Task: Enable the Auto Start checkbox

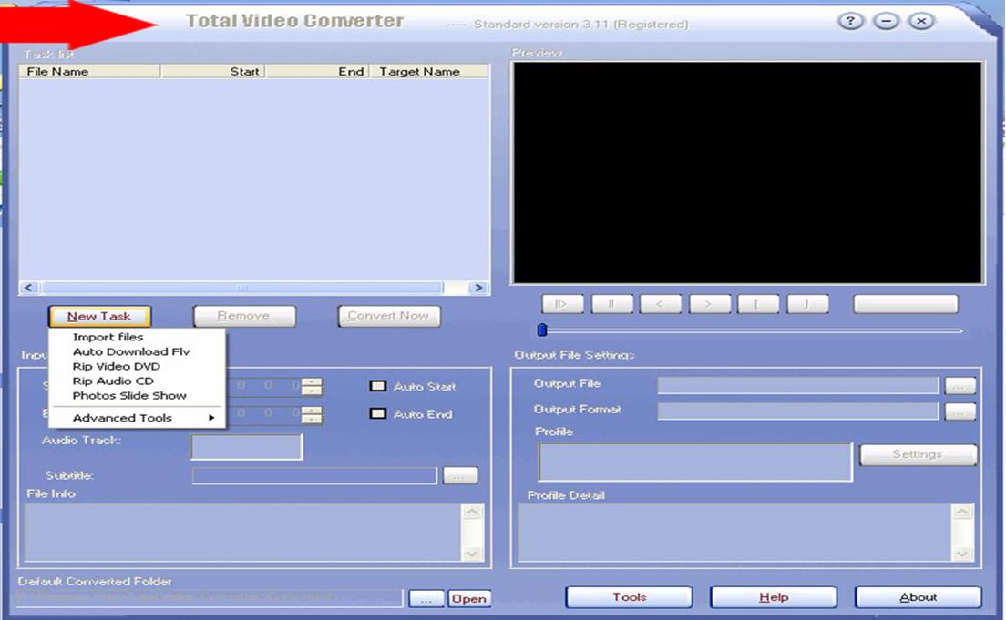Action: click(378, 386)
